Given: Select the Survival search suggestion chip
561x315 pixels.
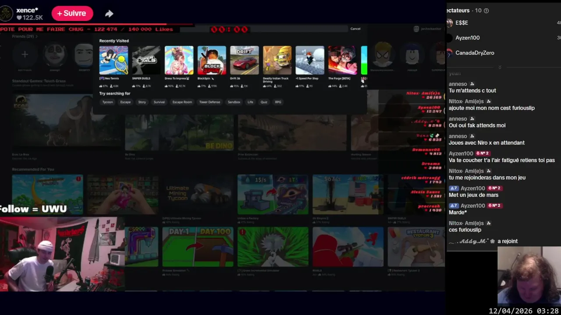Looking at the screenshot, I should coord(159,102).
